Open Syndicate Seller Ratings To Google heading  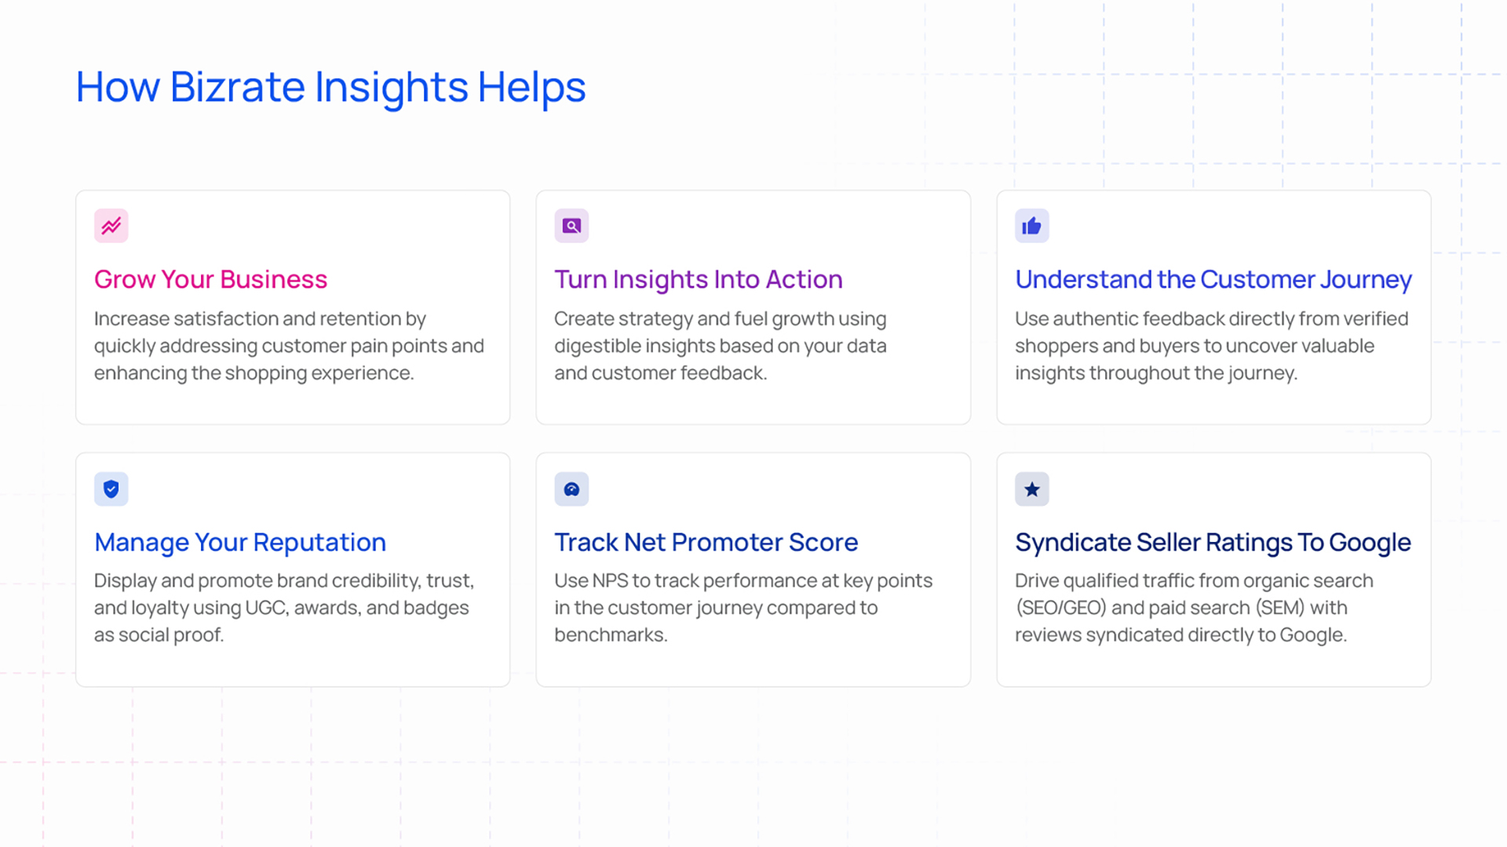click(x=1213, y=542)
